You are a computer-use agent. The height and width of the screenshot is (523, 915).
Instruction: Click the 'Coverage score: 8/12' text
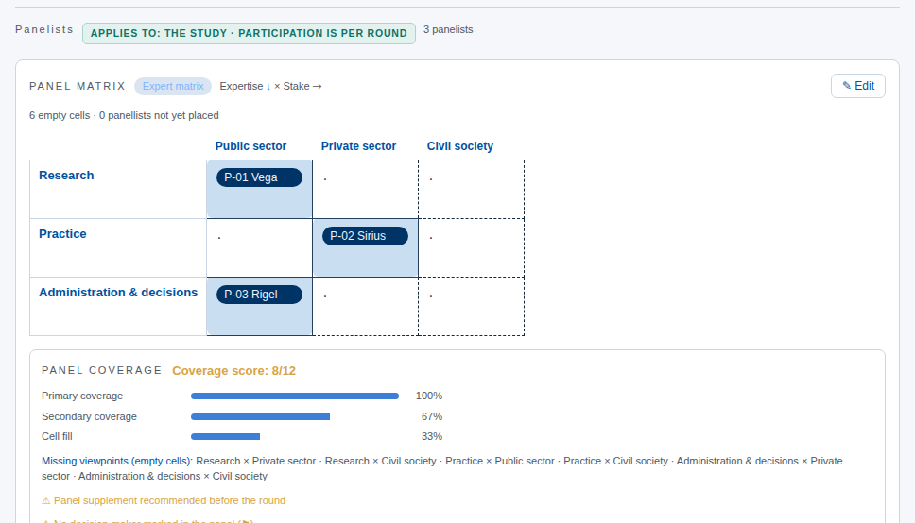(234, 371)
